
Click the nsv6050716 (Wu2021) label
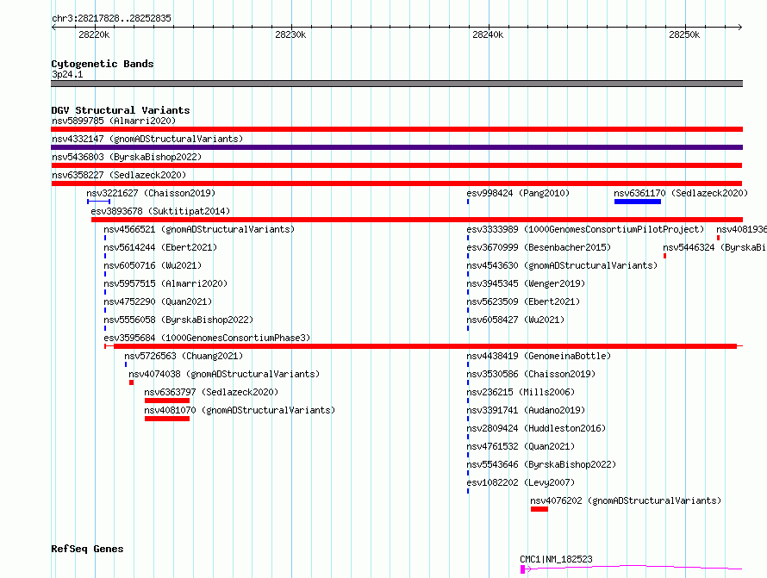click(x=153, y=265)
